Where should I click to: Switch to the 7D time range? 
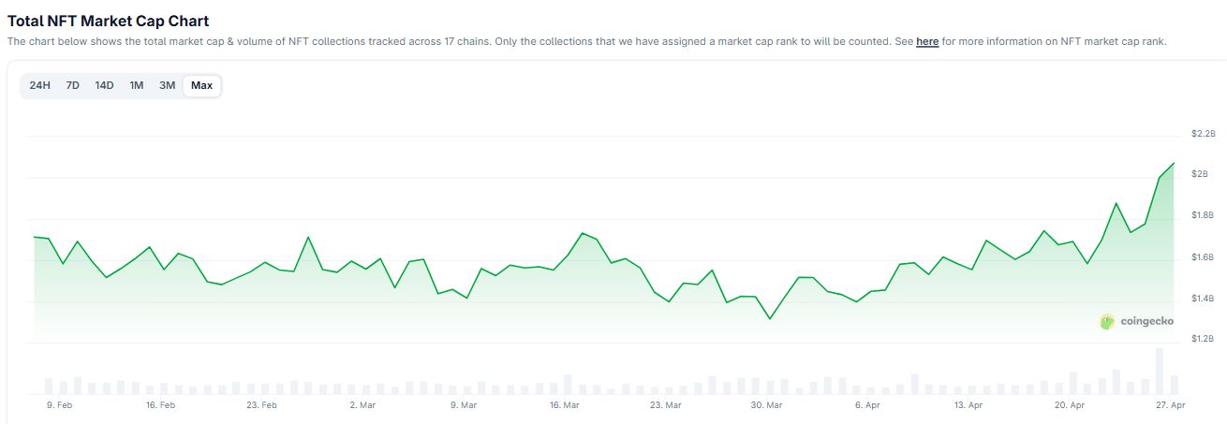72,86
